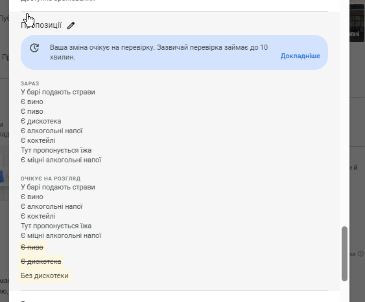Open the Докладніше link
365x302 pixels.
(x=300, y=56)
